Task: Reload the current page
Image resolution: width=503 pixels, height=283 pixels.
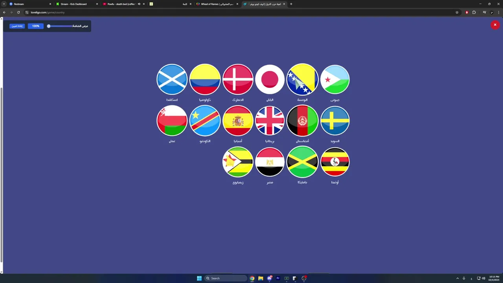Action: [18, 12]
